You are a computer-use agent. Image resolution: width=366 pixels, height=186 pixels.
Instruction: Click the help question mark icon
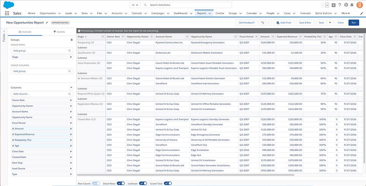point(339,5)
